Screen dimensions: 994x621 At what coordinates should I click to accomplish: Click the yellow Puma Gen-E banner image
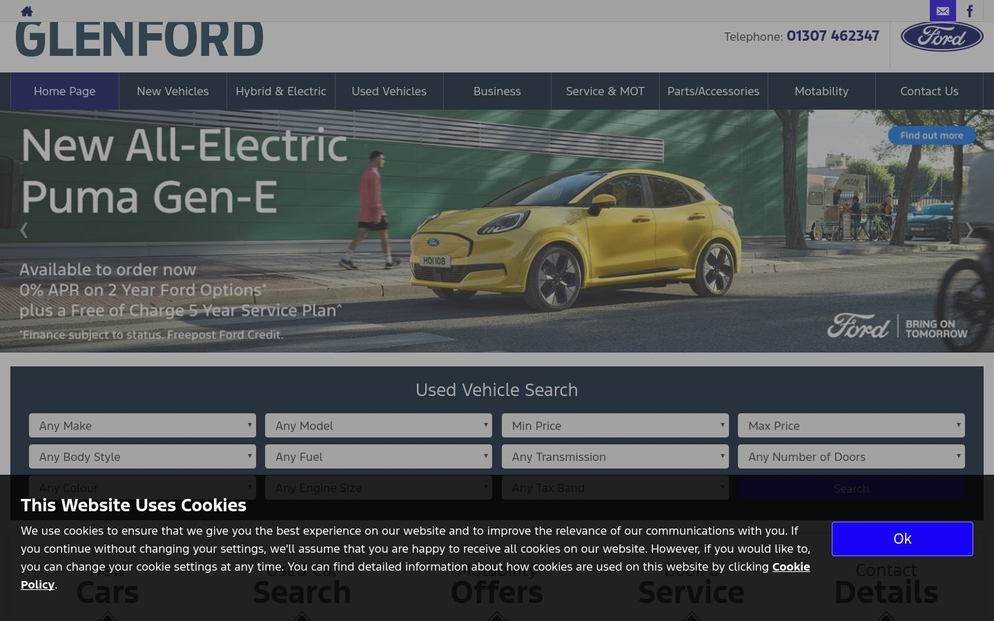497,231
